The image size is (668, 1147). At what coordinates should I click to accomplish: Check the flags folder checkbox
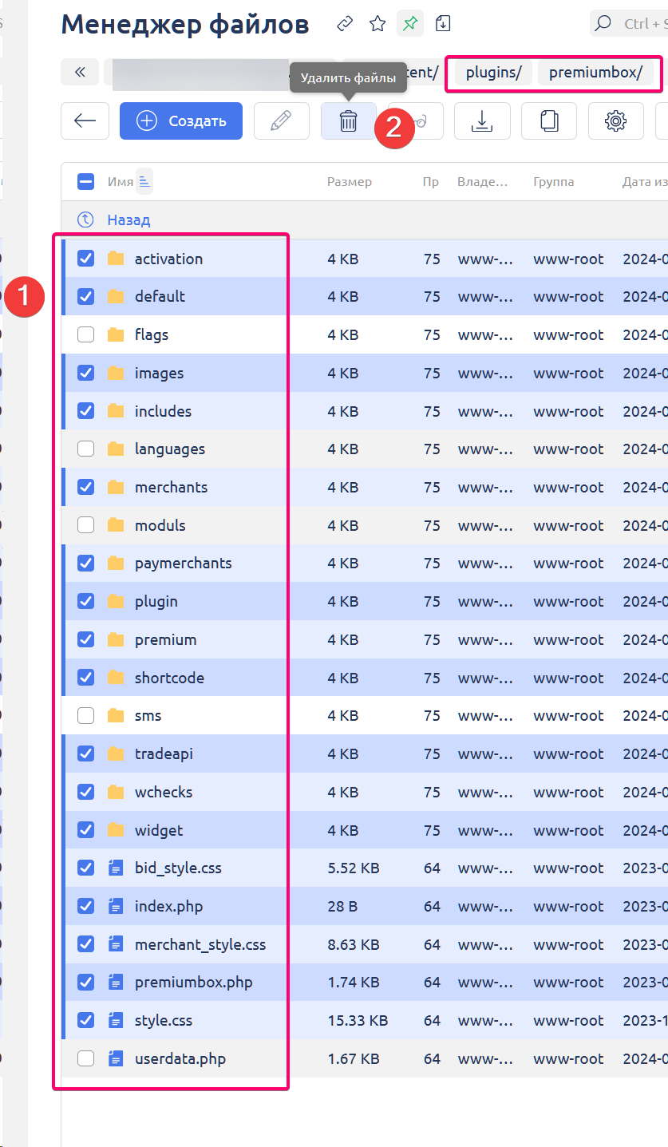coord(85,334)
